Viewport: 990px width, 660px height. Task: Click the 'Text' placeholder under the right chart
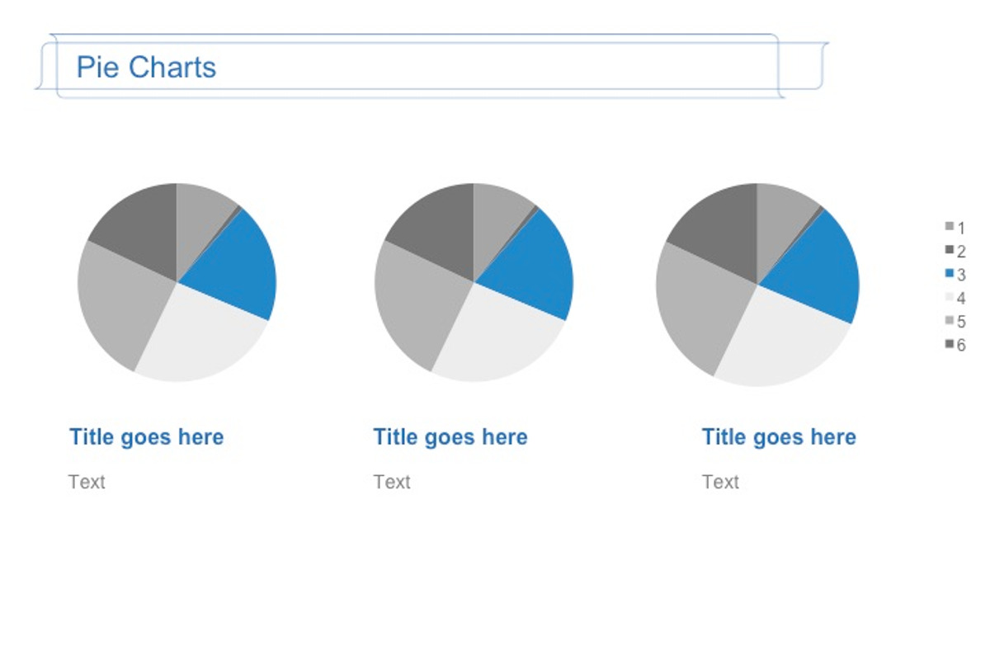(x=720, y=482)
